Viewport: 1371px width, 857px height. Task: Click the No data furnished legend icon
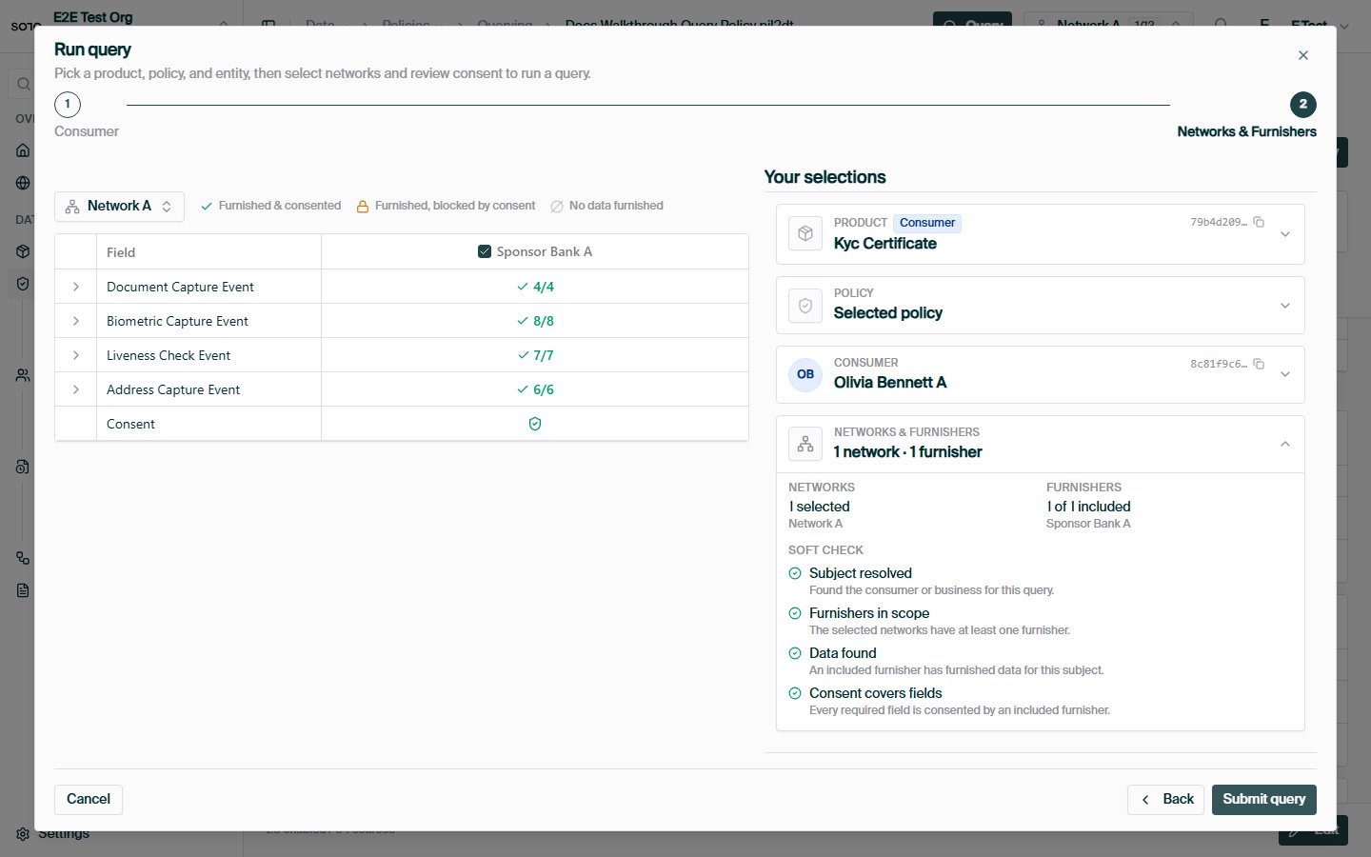point(557,206)
